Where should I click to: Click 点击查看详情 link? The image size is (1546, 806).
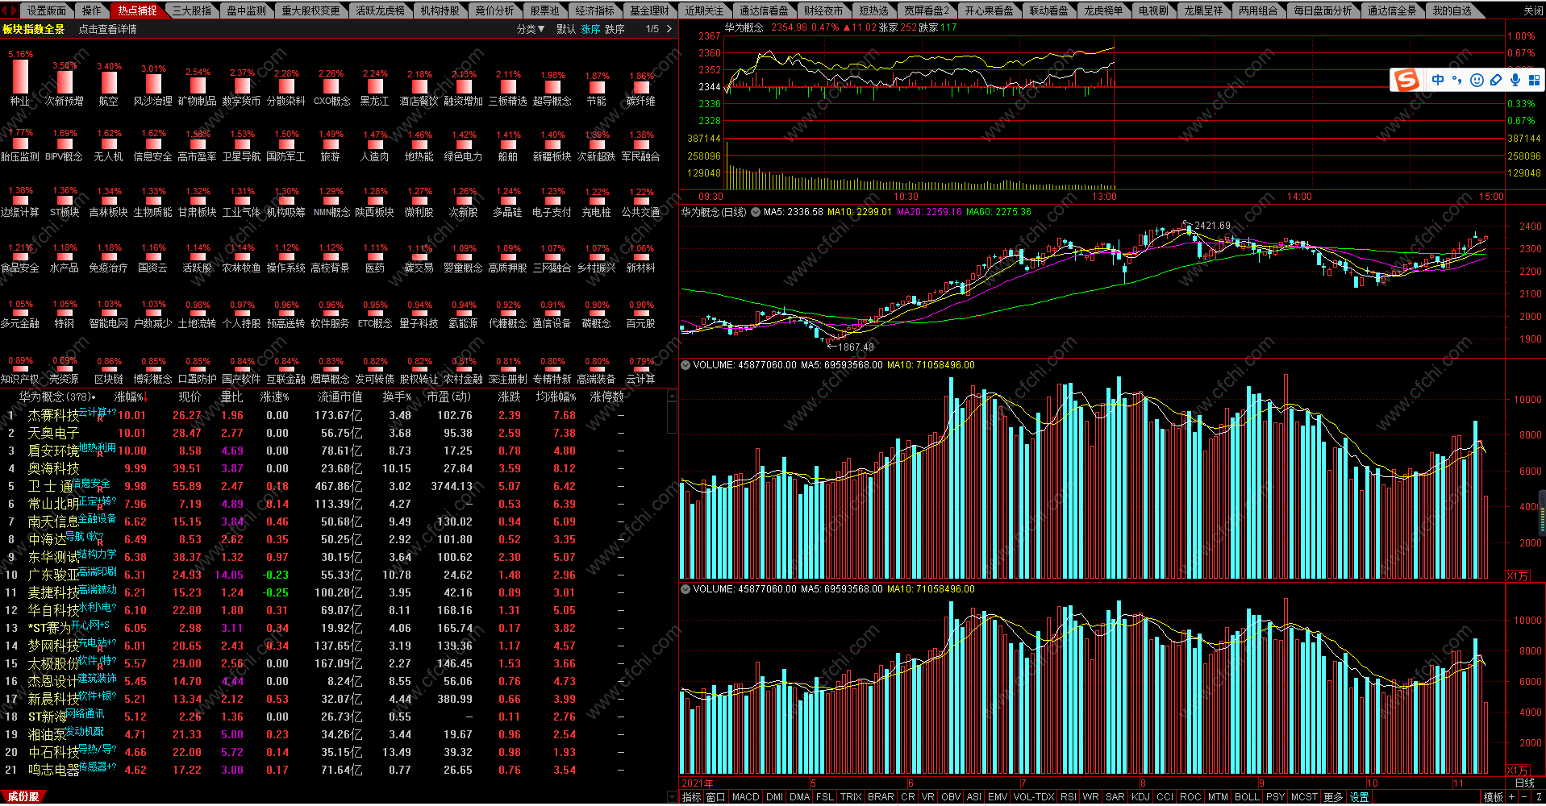coord(108,29)
